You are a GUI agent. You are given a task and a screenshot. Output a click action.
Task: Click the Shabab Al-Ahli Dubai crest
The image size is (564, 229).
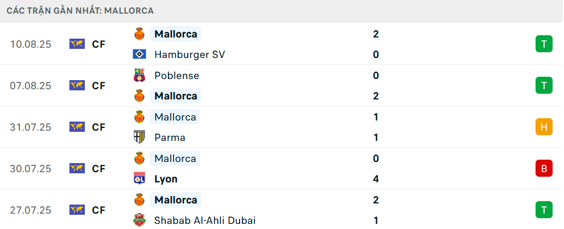(139, 220)
